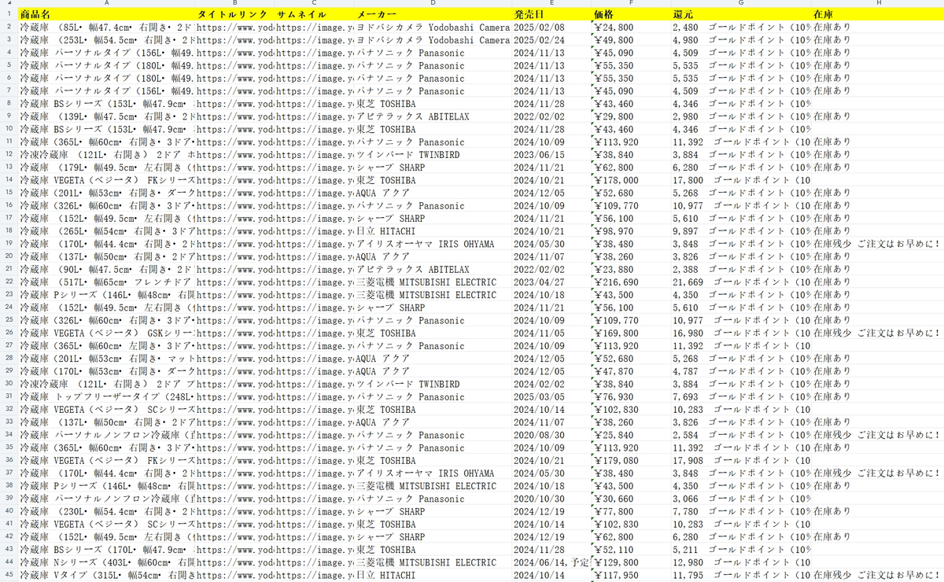Click points cell starting 17,800
Image resolution: width=944 pixels, height=582 pixels.
pyautogui.click(x=741, y=180)
